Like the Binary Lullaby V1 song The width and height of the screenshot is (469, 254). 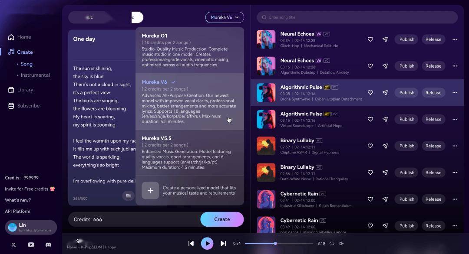370,146
